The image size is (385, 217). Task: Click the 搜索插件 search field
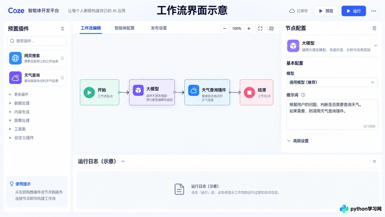click(x=37, y=41)
